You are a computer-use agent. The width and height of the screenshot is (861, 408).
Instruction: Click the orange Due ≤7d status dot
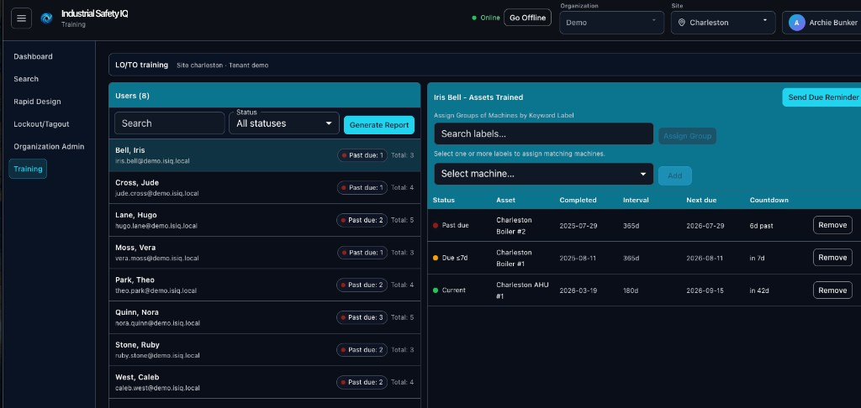[x=436, y=258]
